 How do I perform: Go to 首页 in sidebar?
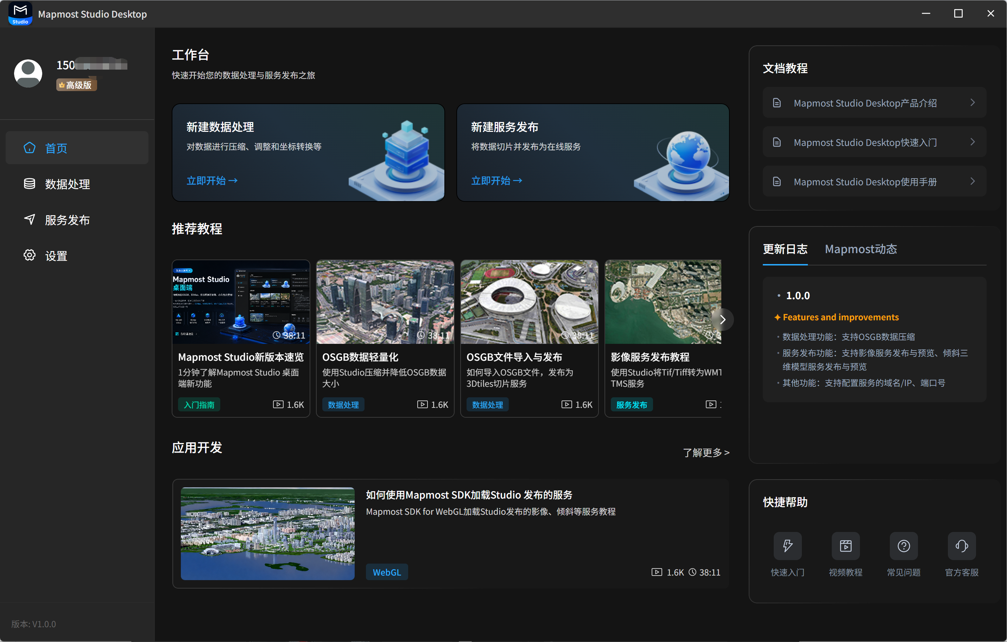click(77, 148)
